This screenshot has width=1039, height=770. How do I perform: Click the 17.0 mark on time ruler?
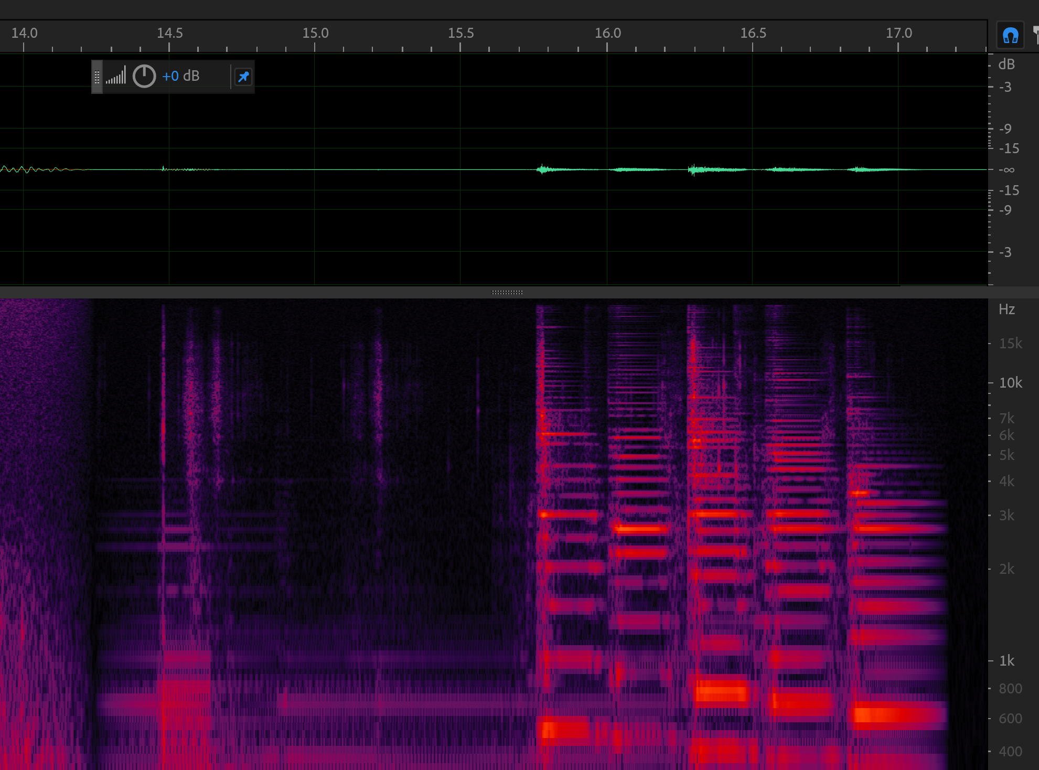(898, 34)
